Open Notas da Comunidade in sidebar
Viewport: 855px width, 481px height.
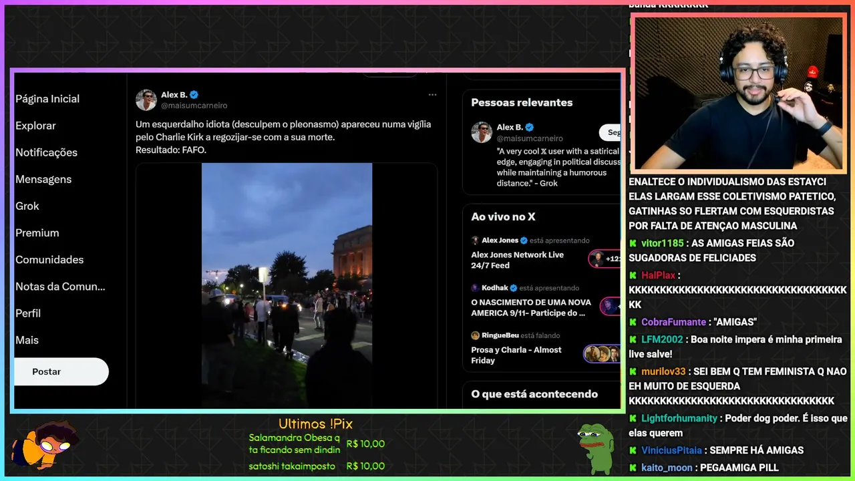pos(60,286)
